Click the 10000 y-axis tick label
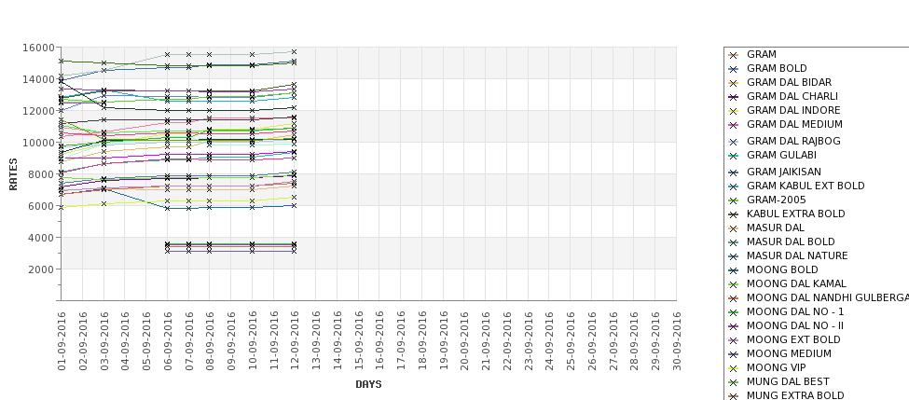 [x=38, y=143]
